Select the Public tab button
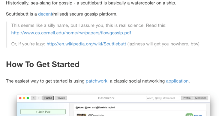Image resolution: width=219 pixels, height=116 pixels. pos(48,98)
